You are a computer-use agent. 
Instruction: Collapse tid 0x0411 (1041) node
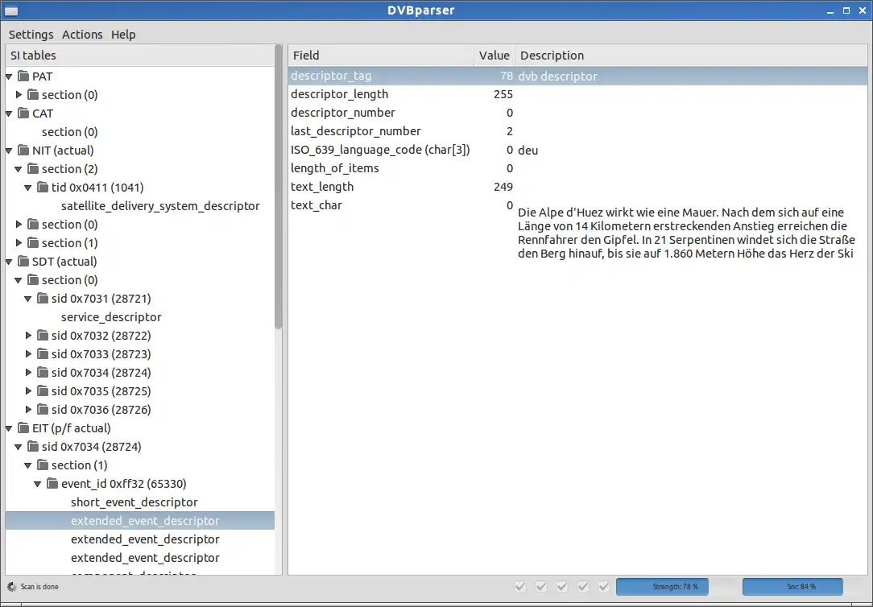[x=28, y=188]
